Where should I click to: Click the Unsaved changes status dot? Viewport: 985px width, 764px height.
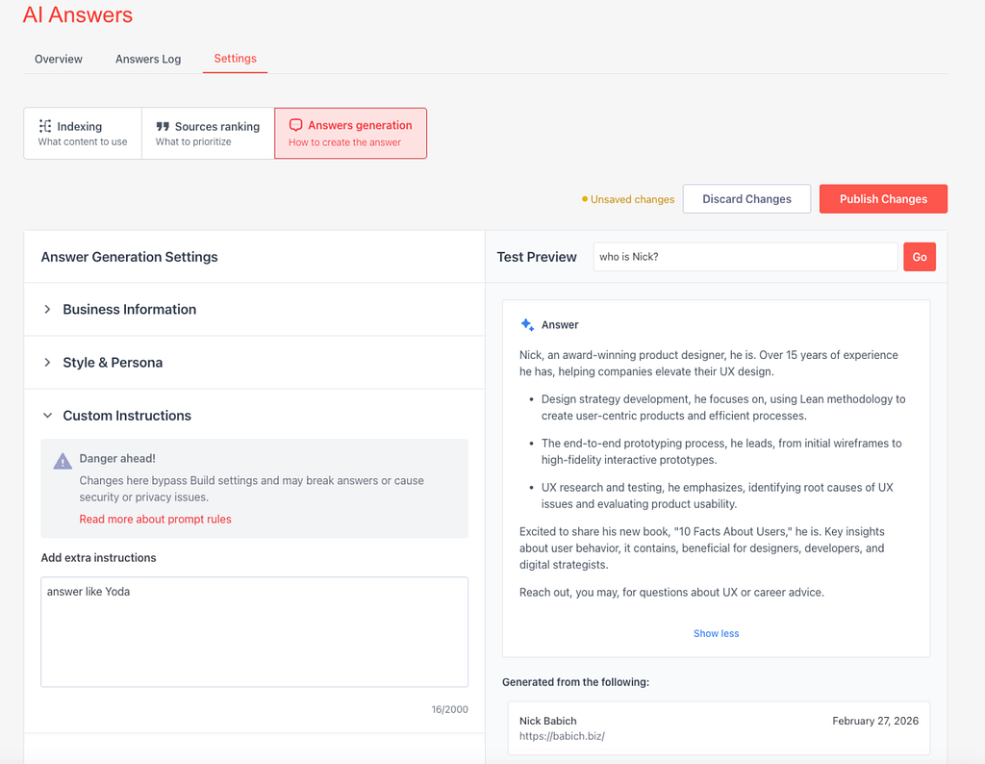coord(585,199)
